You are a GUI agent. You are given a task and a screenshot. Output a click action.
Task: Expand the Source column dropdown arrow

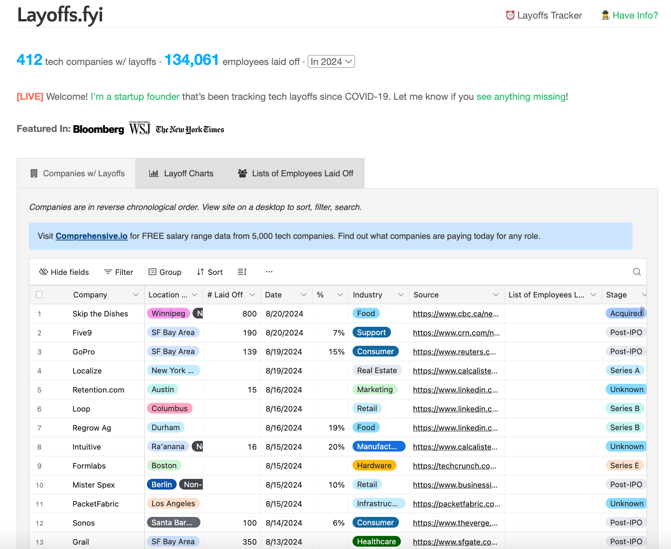496,295
